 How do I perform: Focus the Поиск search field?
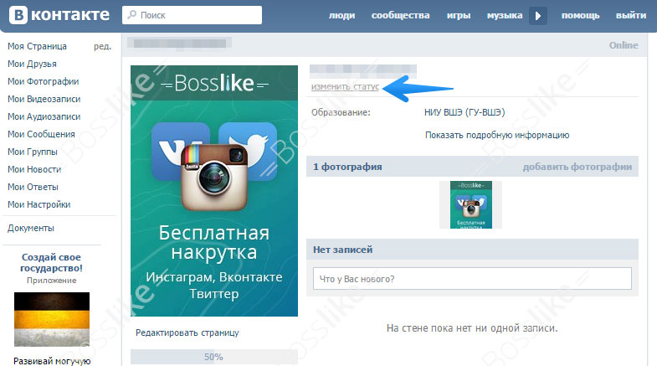click(192, 15)
